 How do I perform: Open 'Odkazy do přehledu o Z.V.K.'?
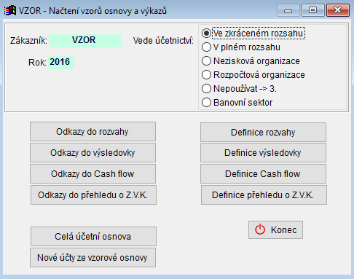coord(93,195)
